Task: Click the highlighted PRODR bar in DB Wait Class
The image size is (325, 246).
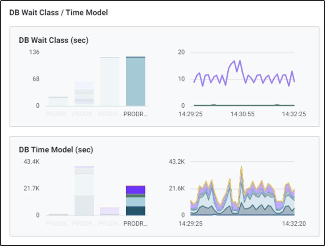Action: (x=135, y=81)
